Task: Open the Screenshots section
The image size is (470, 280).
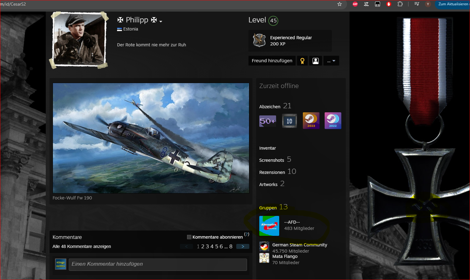Action: click(271, 160)
